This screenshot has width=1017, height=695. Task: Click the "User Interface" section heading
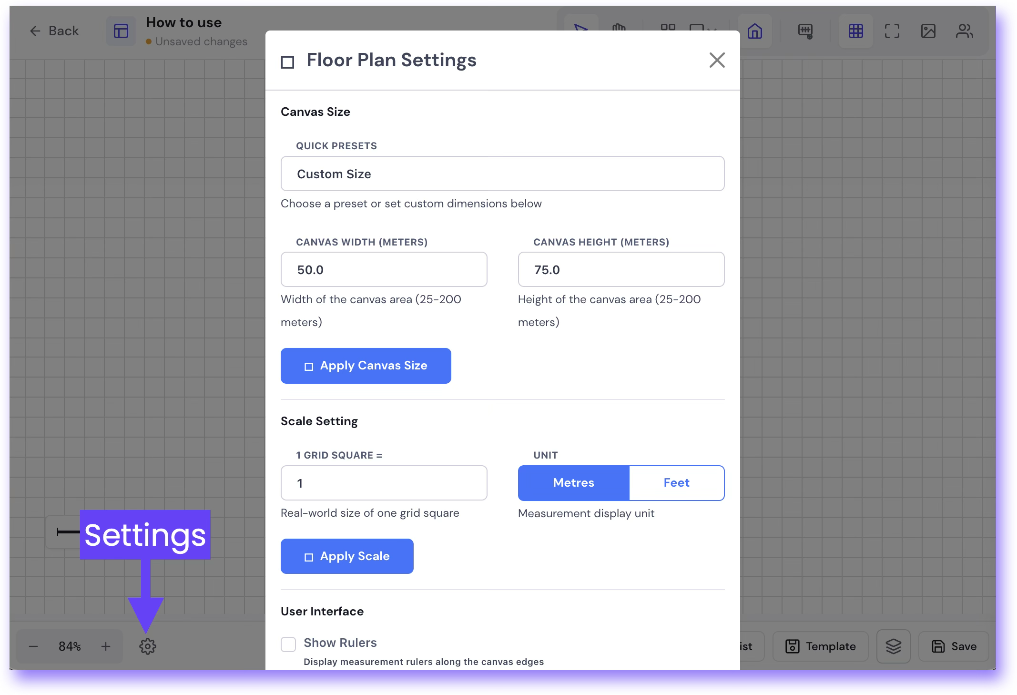coord(322,611)
